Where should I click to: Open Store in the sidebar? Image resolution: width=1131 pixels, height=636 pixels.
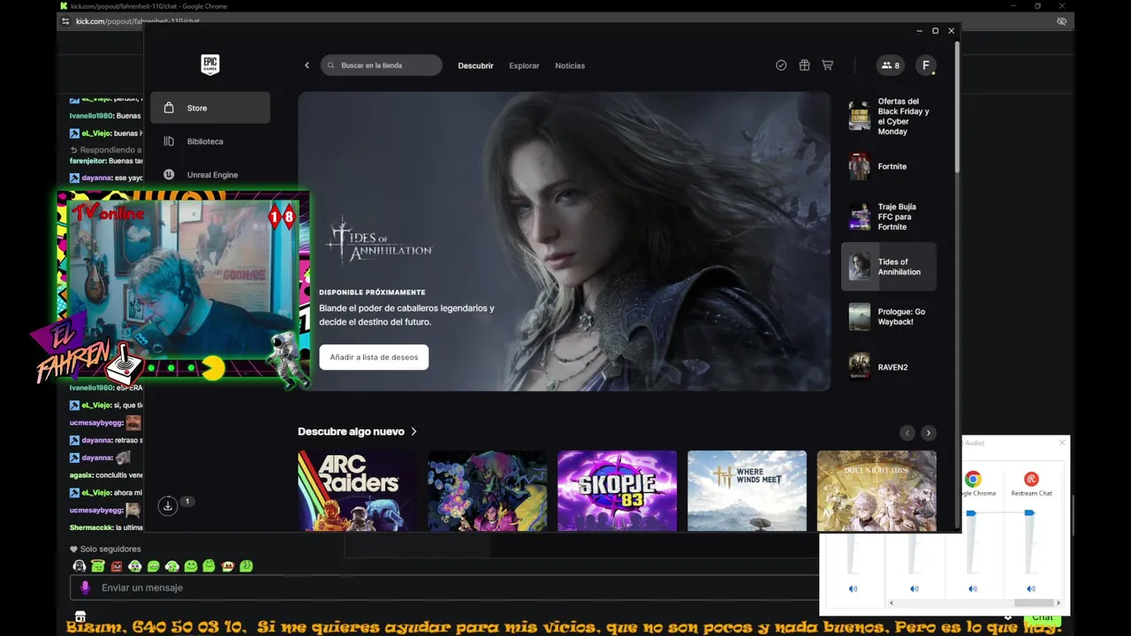click(x=210, y=108)
